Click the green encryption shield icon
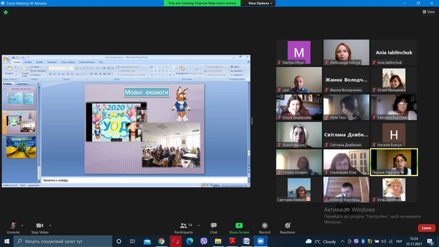The image size is (439, 247). coord(6,12)
